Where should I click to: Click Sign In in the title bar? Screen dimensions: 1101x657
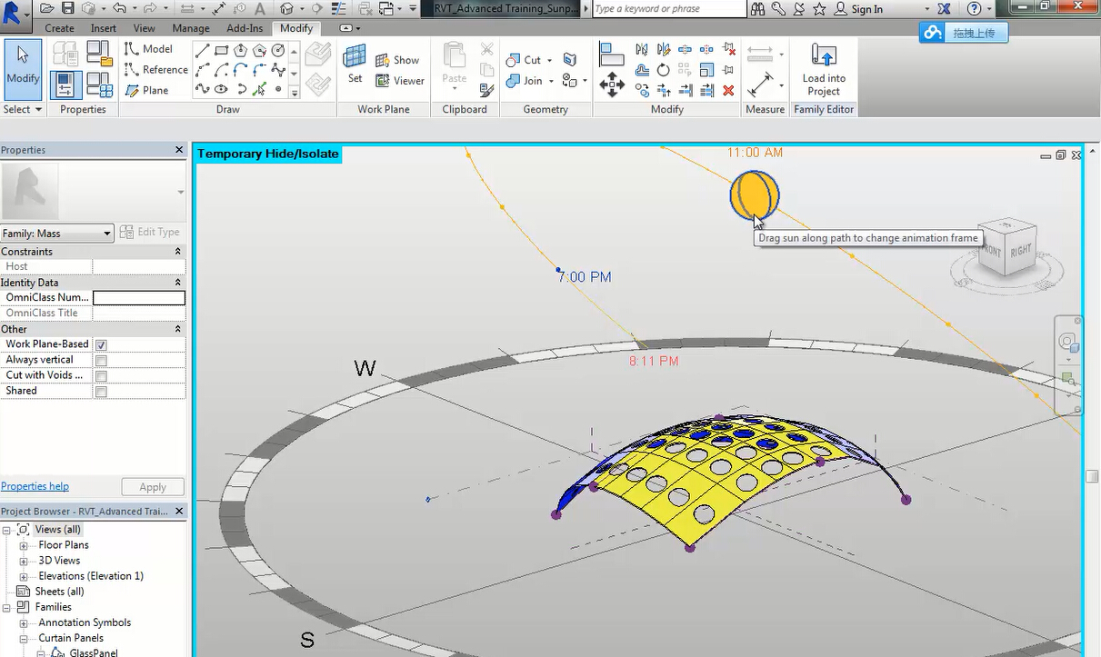(866, 9)
